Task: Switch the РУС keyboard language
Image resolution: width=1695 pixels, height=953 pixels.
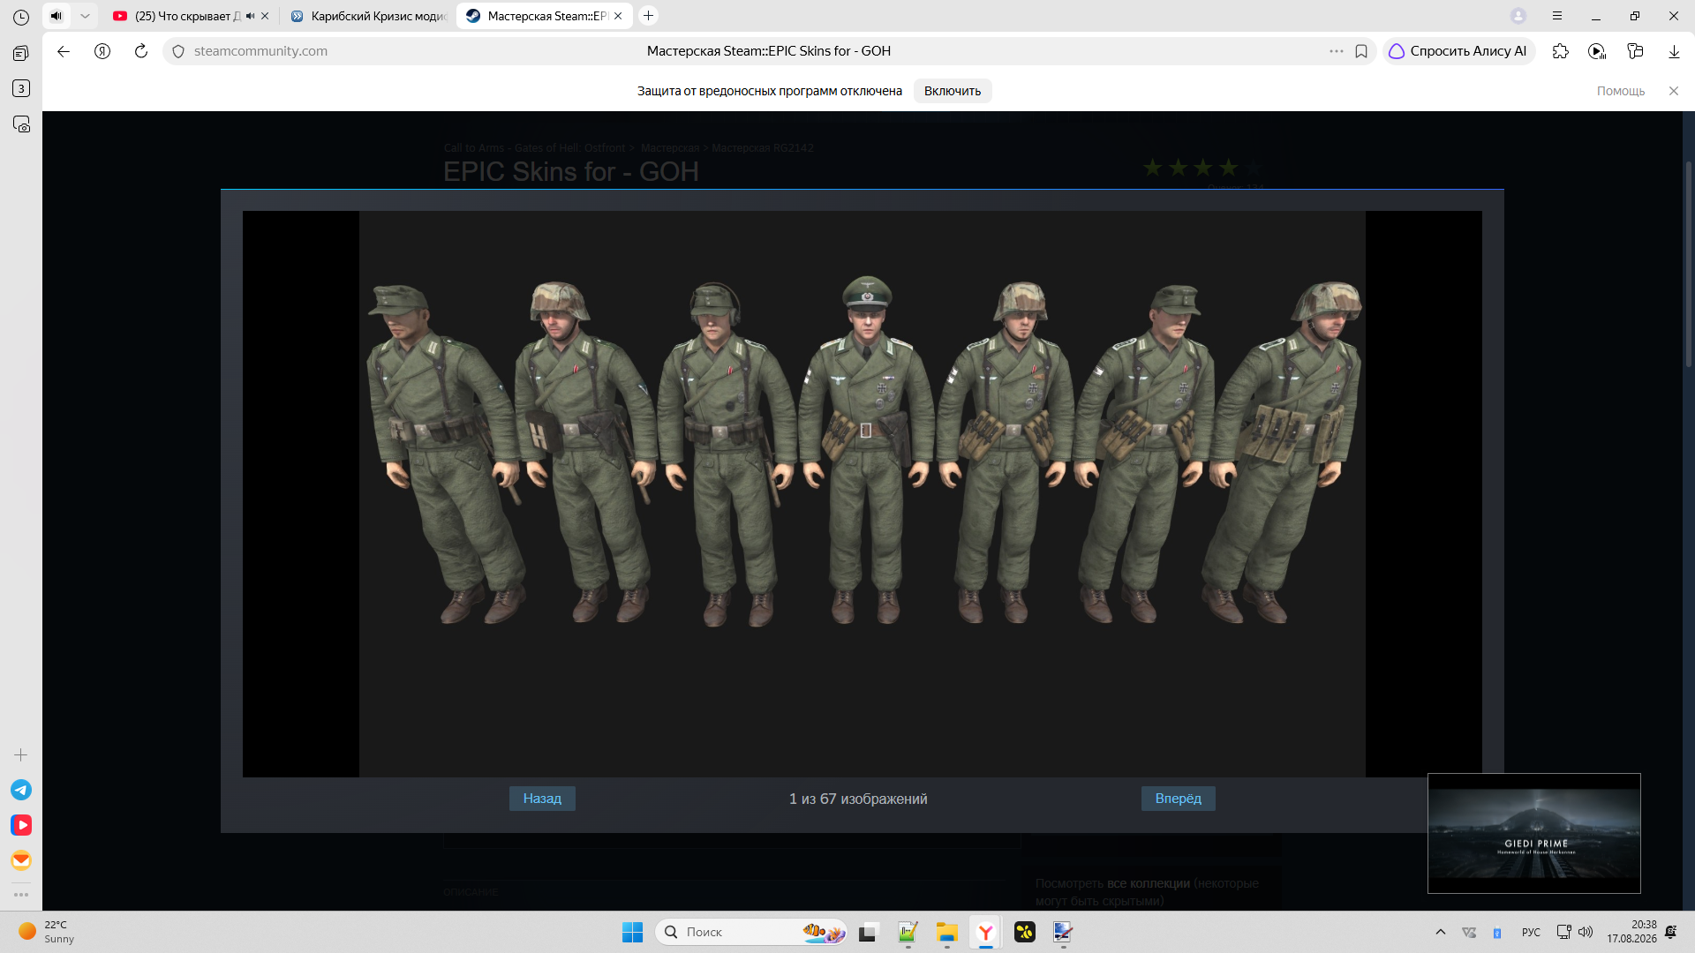Action: click(x=1532, y=932)
